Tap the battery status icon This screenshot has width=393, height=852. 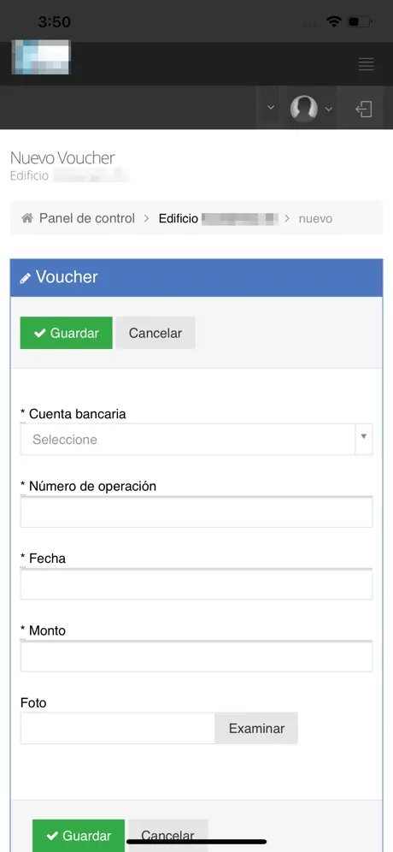point(360,22)
